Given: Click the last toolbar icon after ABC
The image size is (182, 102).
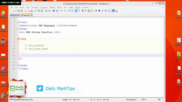Looking at the screenshot, I should (117, 11).
